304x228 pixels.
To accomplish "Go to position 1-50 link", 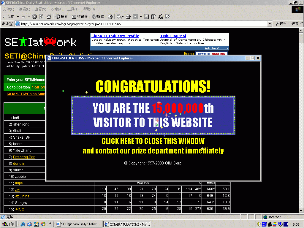I will 36,87.
